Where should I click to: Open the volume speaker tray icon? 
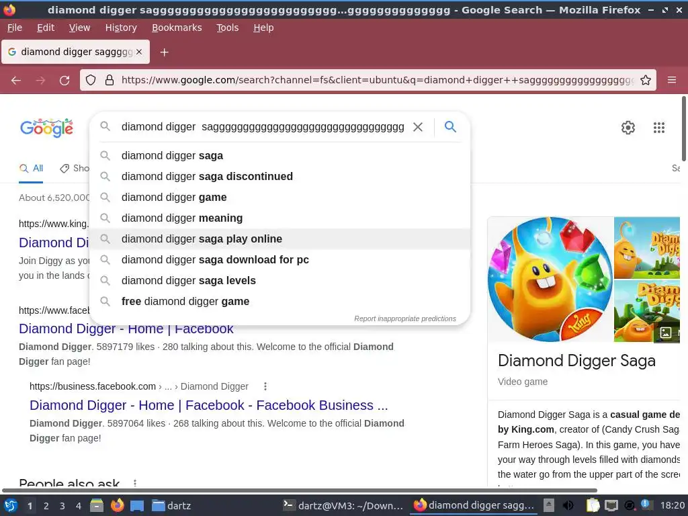click(568, 505)
